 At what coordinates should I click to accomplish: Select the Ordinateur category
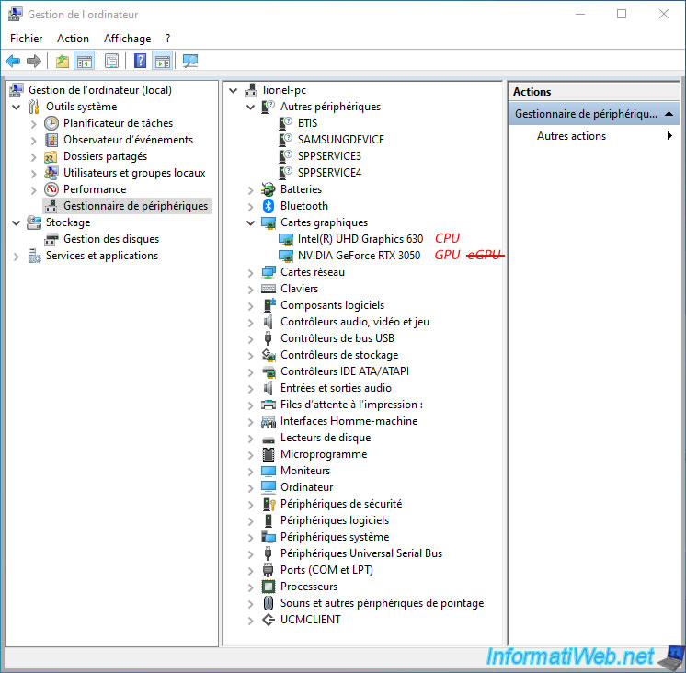coord(307,487)
